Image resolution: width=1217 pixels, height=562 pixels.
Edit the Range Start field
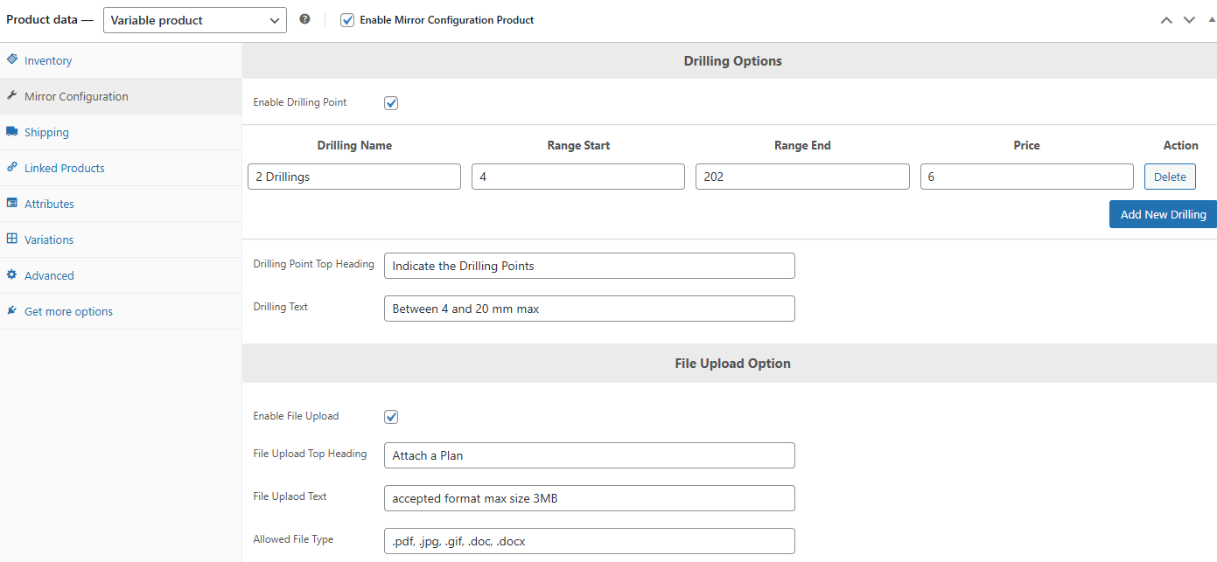[x=578, y=177]
